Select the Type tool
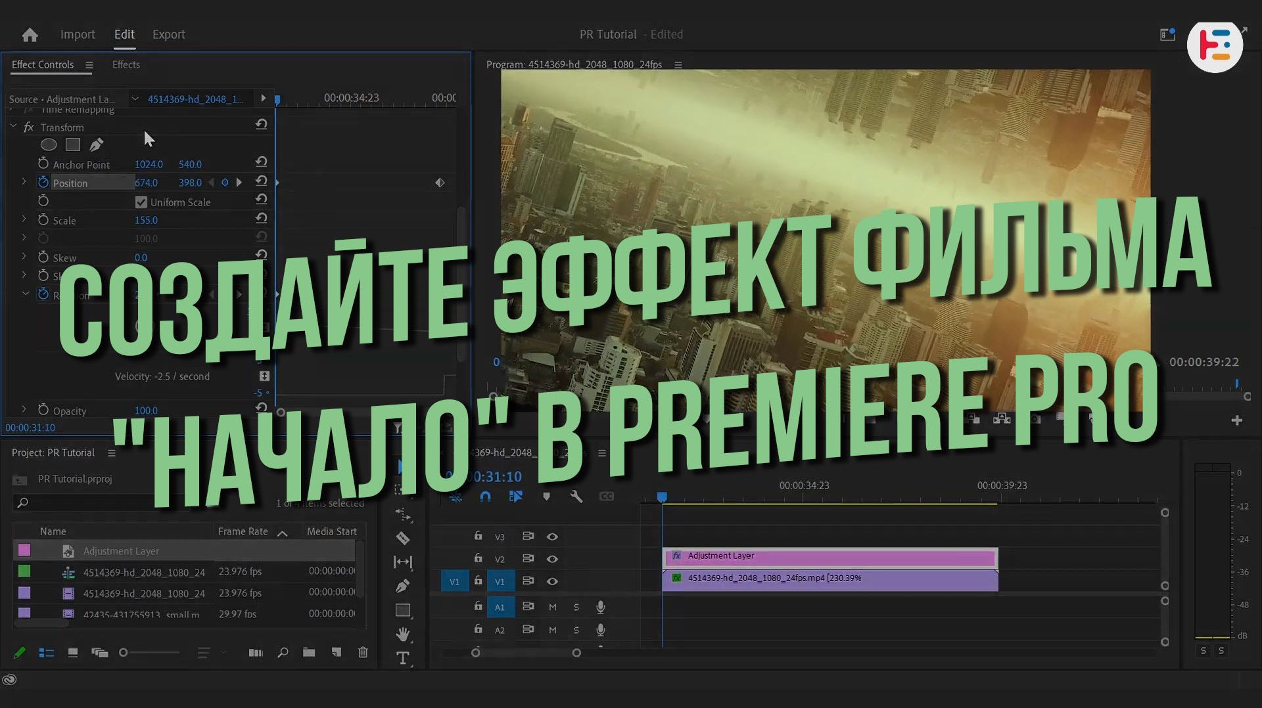Screen dimensions: 1262x708 point(403,657)
